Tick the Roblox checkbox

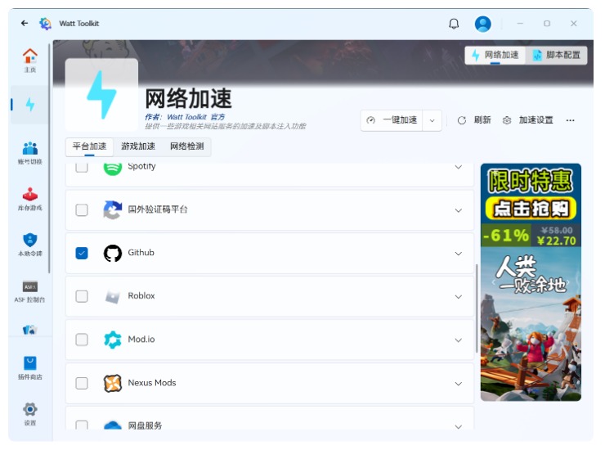(82, 297)
